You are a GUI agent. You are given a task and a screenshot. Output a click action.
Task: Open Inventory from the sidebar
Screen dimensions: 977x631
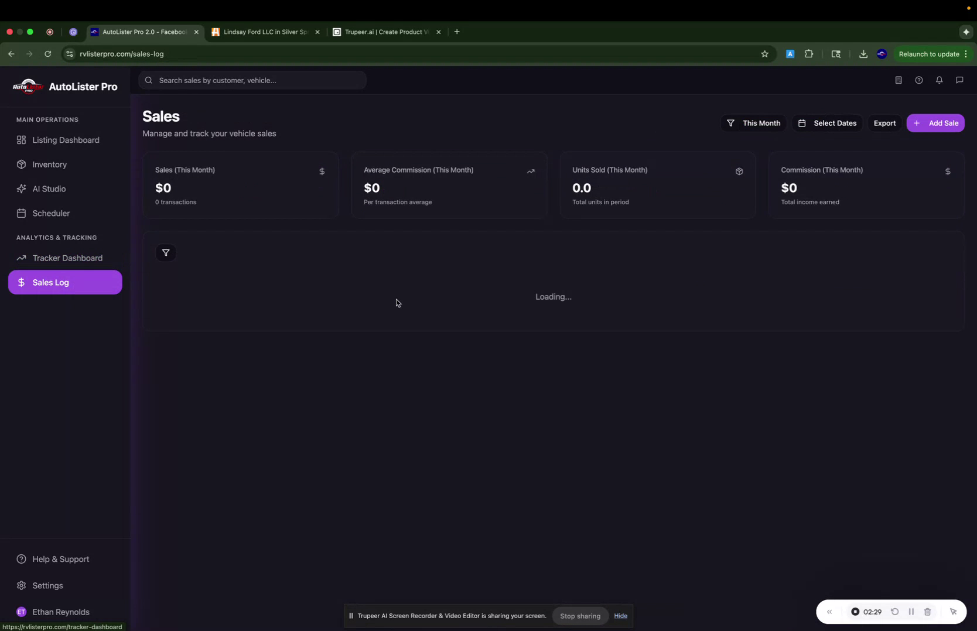(49, 164)
